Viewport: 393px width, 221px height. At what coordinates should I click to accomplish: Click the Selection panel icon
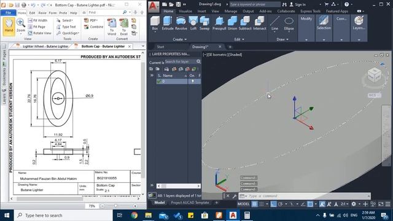(x=324, y=23)
